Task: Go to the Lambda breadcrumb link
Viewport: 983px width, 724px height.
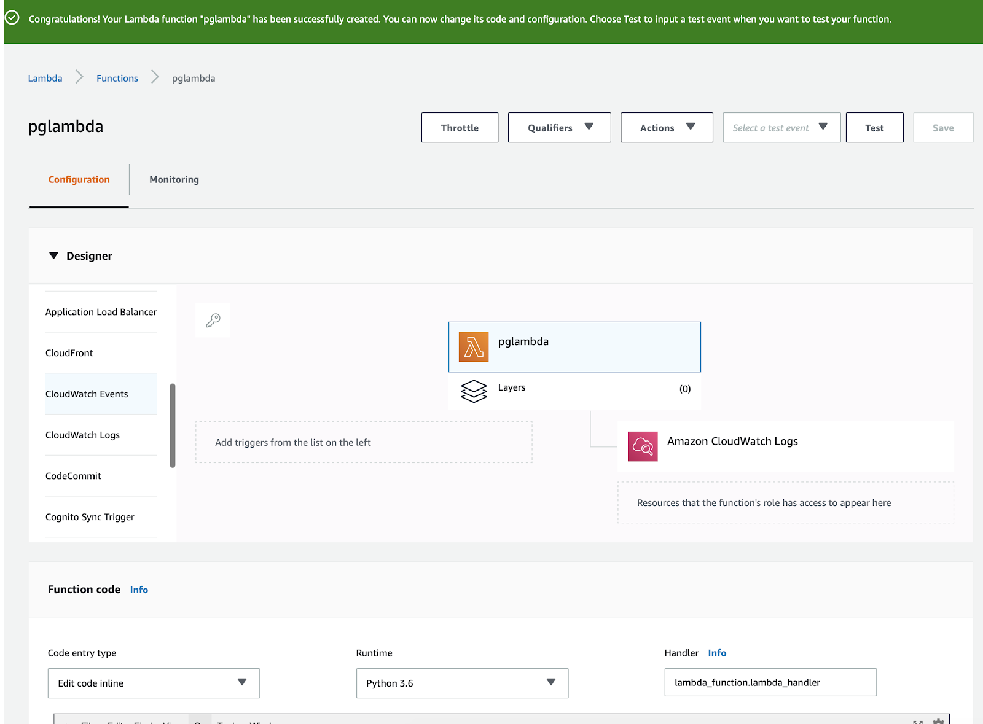Action: pyautogui.click(x=45, y=78)
